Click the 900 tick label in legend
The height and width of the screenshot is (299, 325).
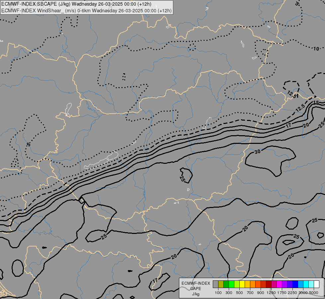tap(261, 293)
